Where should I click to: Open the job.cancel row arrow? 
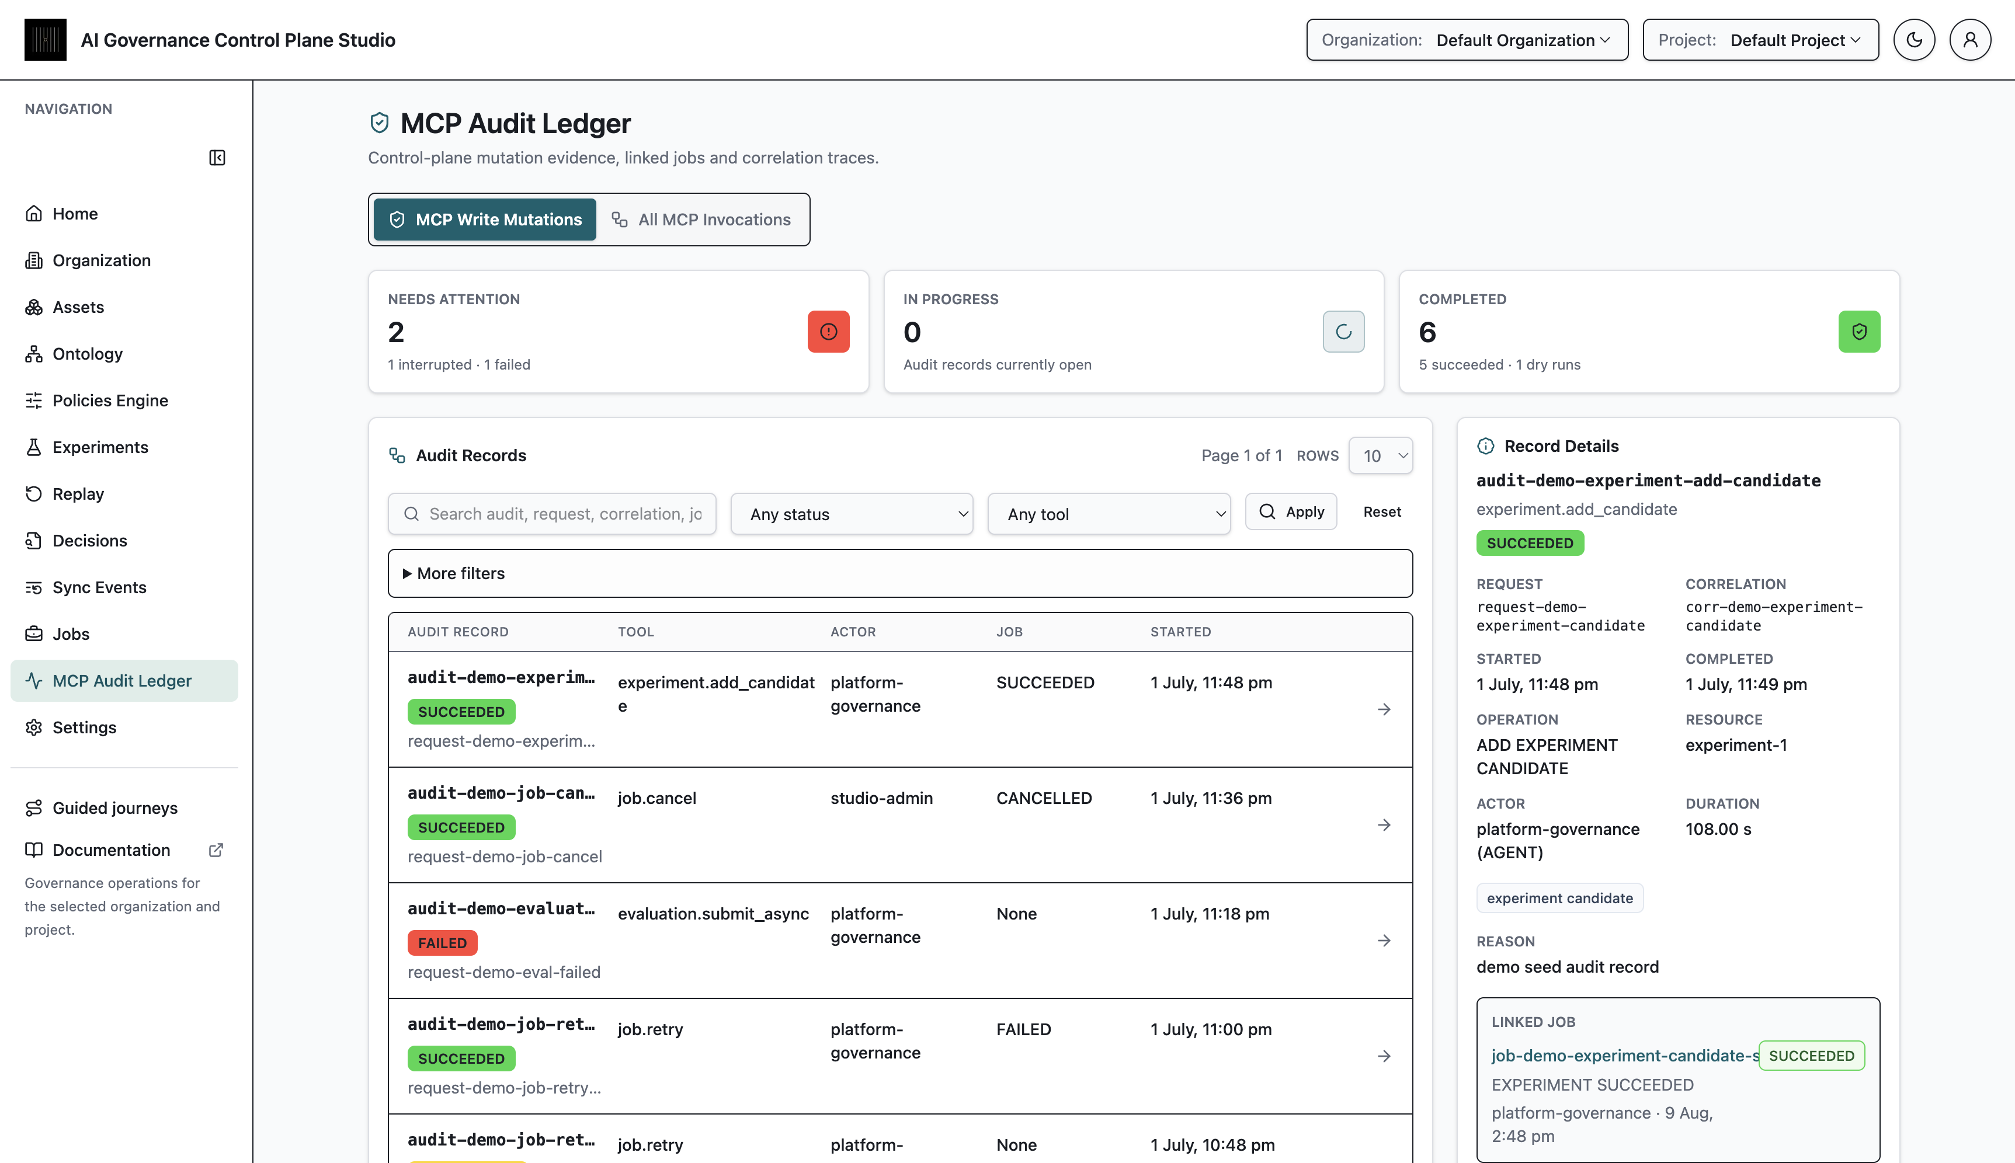pos(1384,825)
